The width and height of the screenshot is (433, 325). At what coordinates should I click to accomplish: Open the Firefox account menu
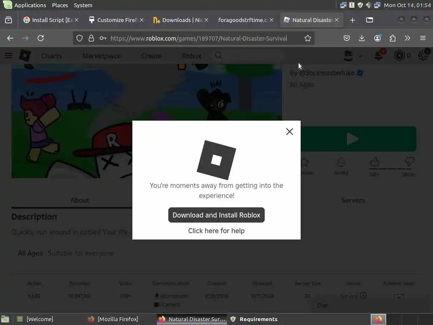[x=378, y=38]
